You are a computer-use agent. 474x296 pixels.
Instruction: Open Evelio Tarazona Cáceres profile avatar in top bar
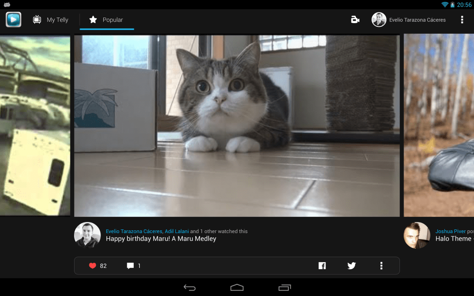tap(379, 19)
